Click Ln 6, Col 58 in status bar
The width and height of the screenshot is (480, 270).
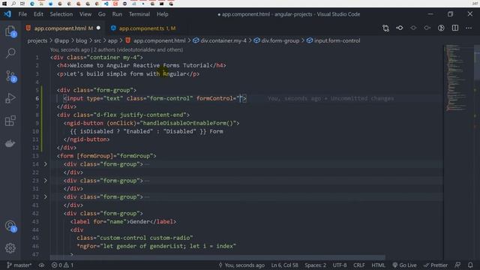[284, 265]
